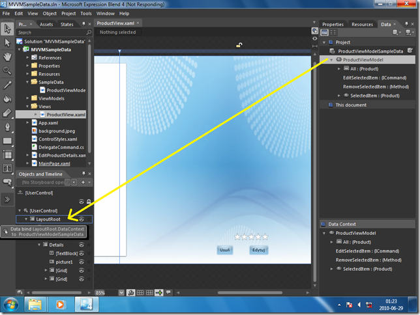Select the Rectangle shape tool
The width and height of the screenshot is (420, 315).
tap(7, 141)
